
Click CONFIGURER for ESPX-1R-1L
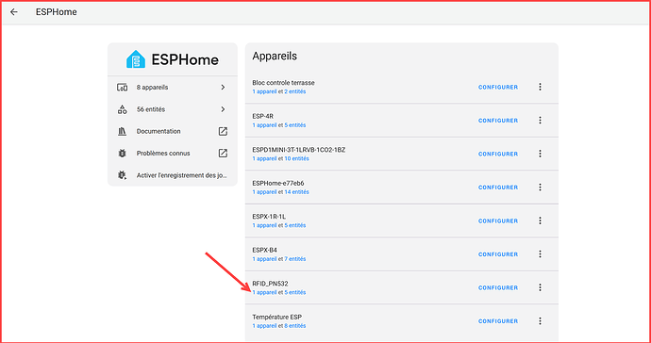[498, 221]
